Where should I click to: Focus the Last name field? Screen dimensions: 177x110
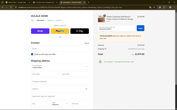[x=75, y=74]
